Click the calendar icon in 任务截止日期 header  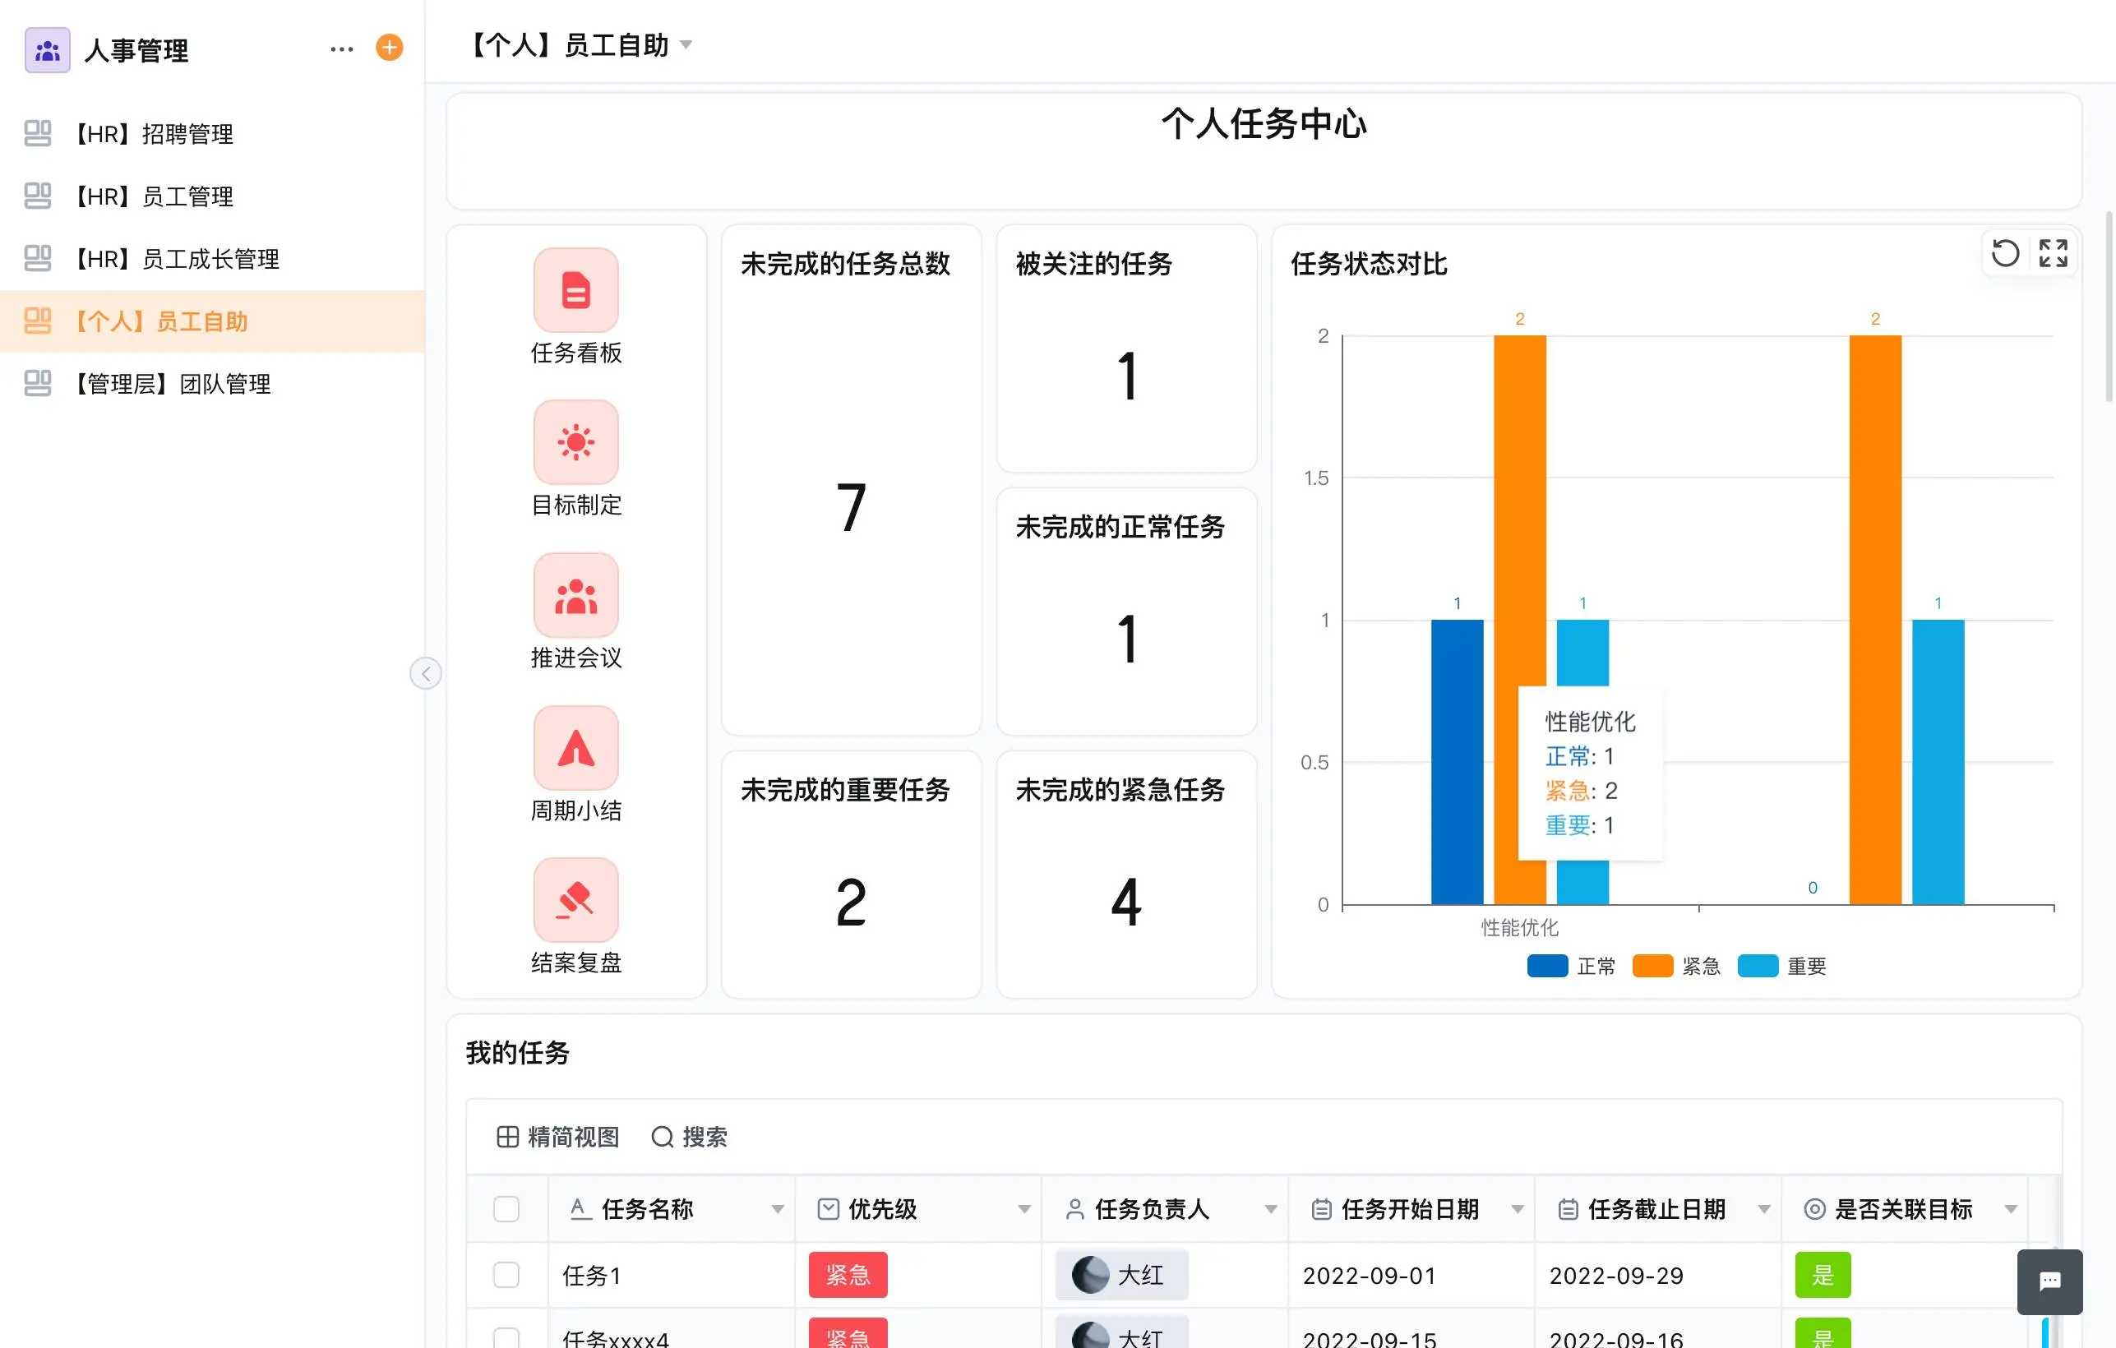1567,1209
